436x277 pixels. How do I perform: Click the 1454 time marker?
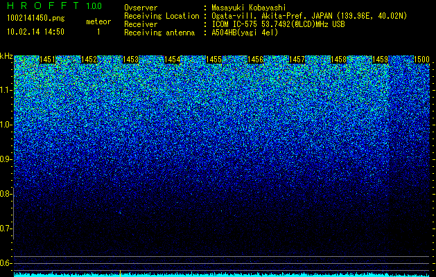pos(172,60)
